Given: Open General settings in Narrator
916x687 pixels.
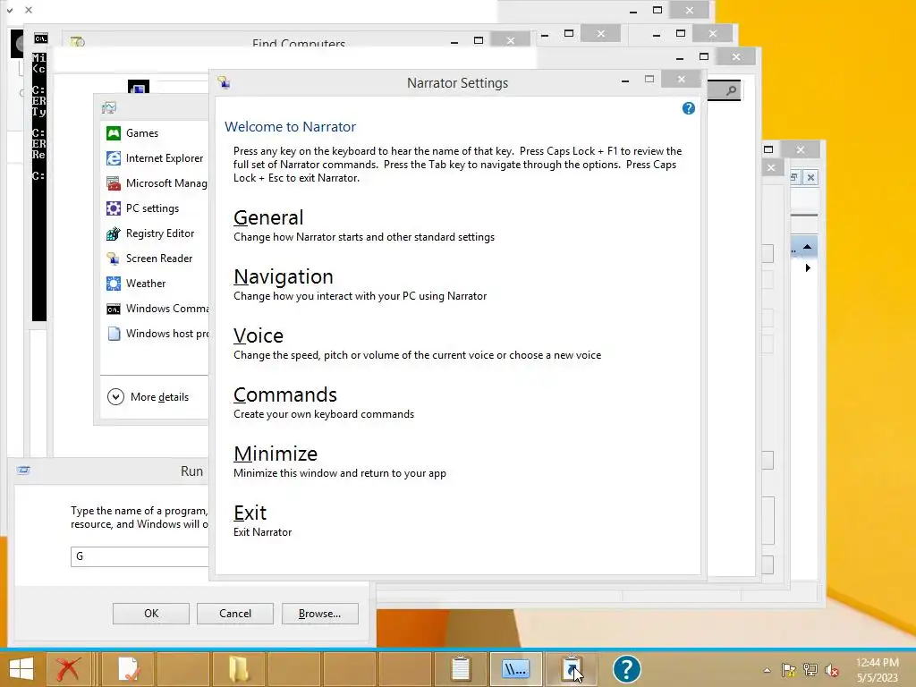Looking at the screenshot, I should 268,217.
